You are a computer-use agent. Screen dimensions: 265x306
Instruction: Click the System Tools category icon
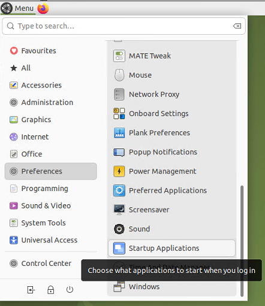click(14, 223)
